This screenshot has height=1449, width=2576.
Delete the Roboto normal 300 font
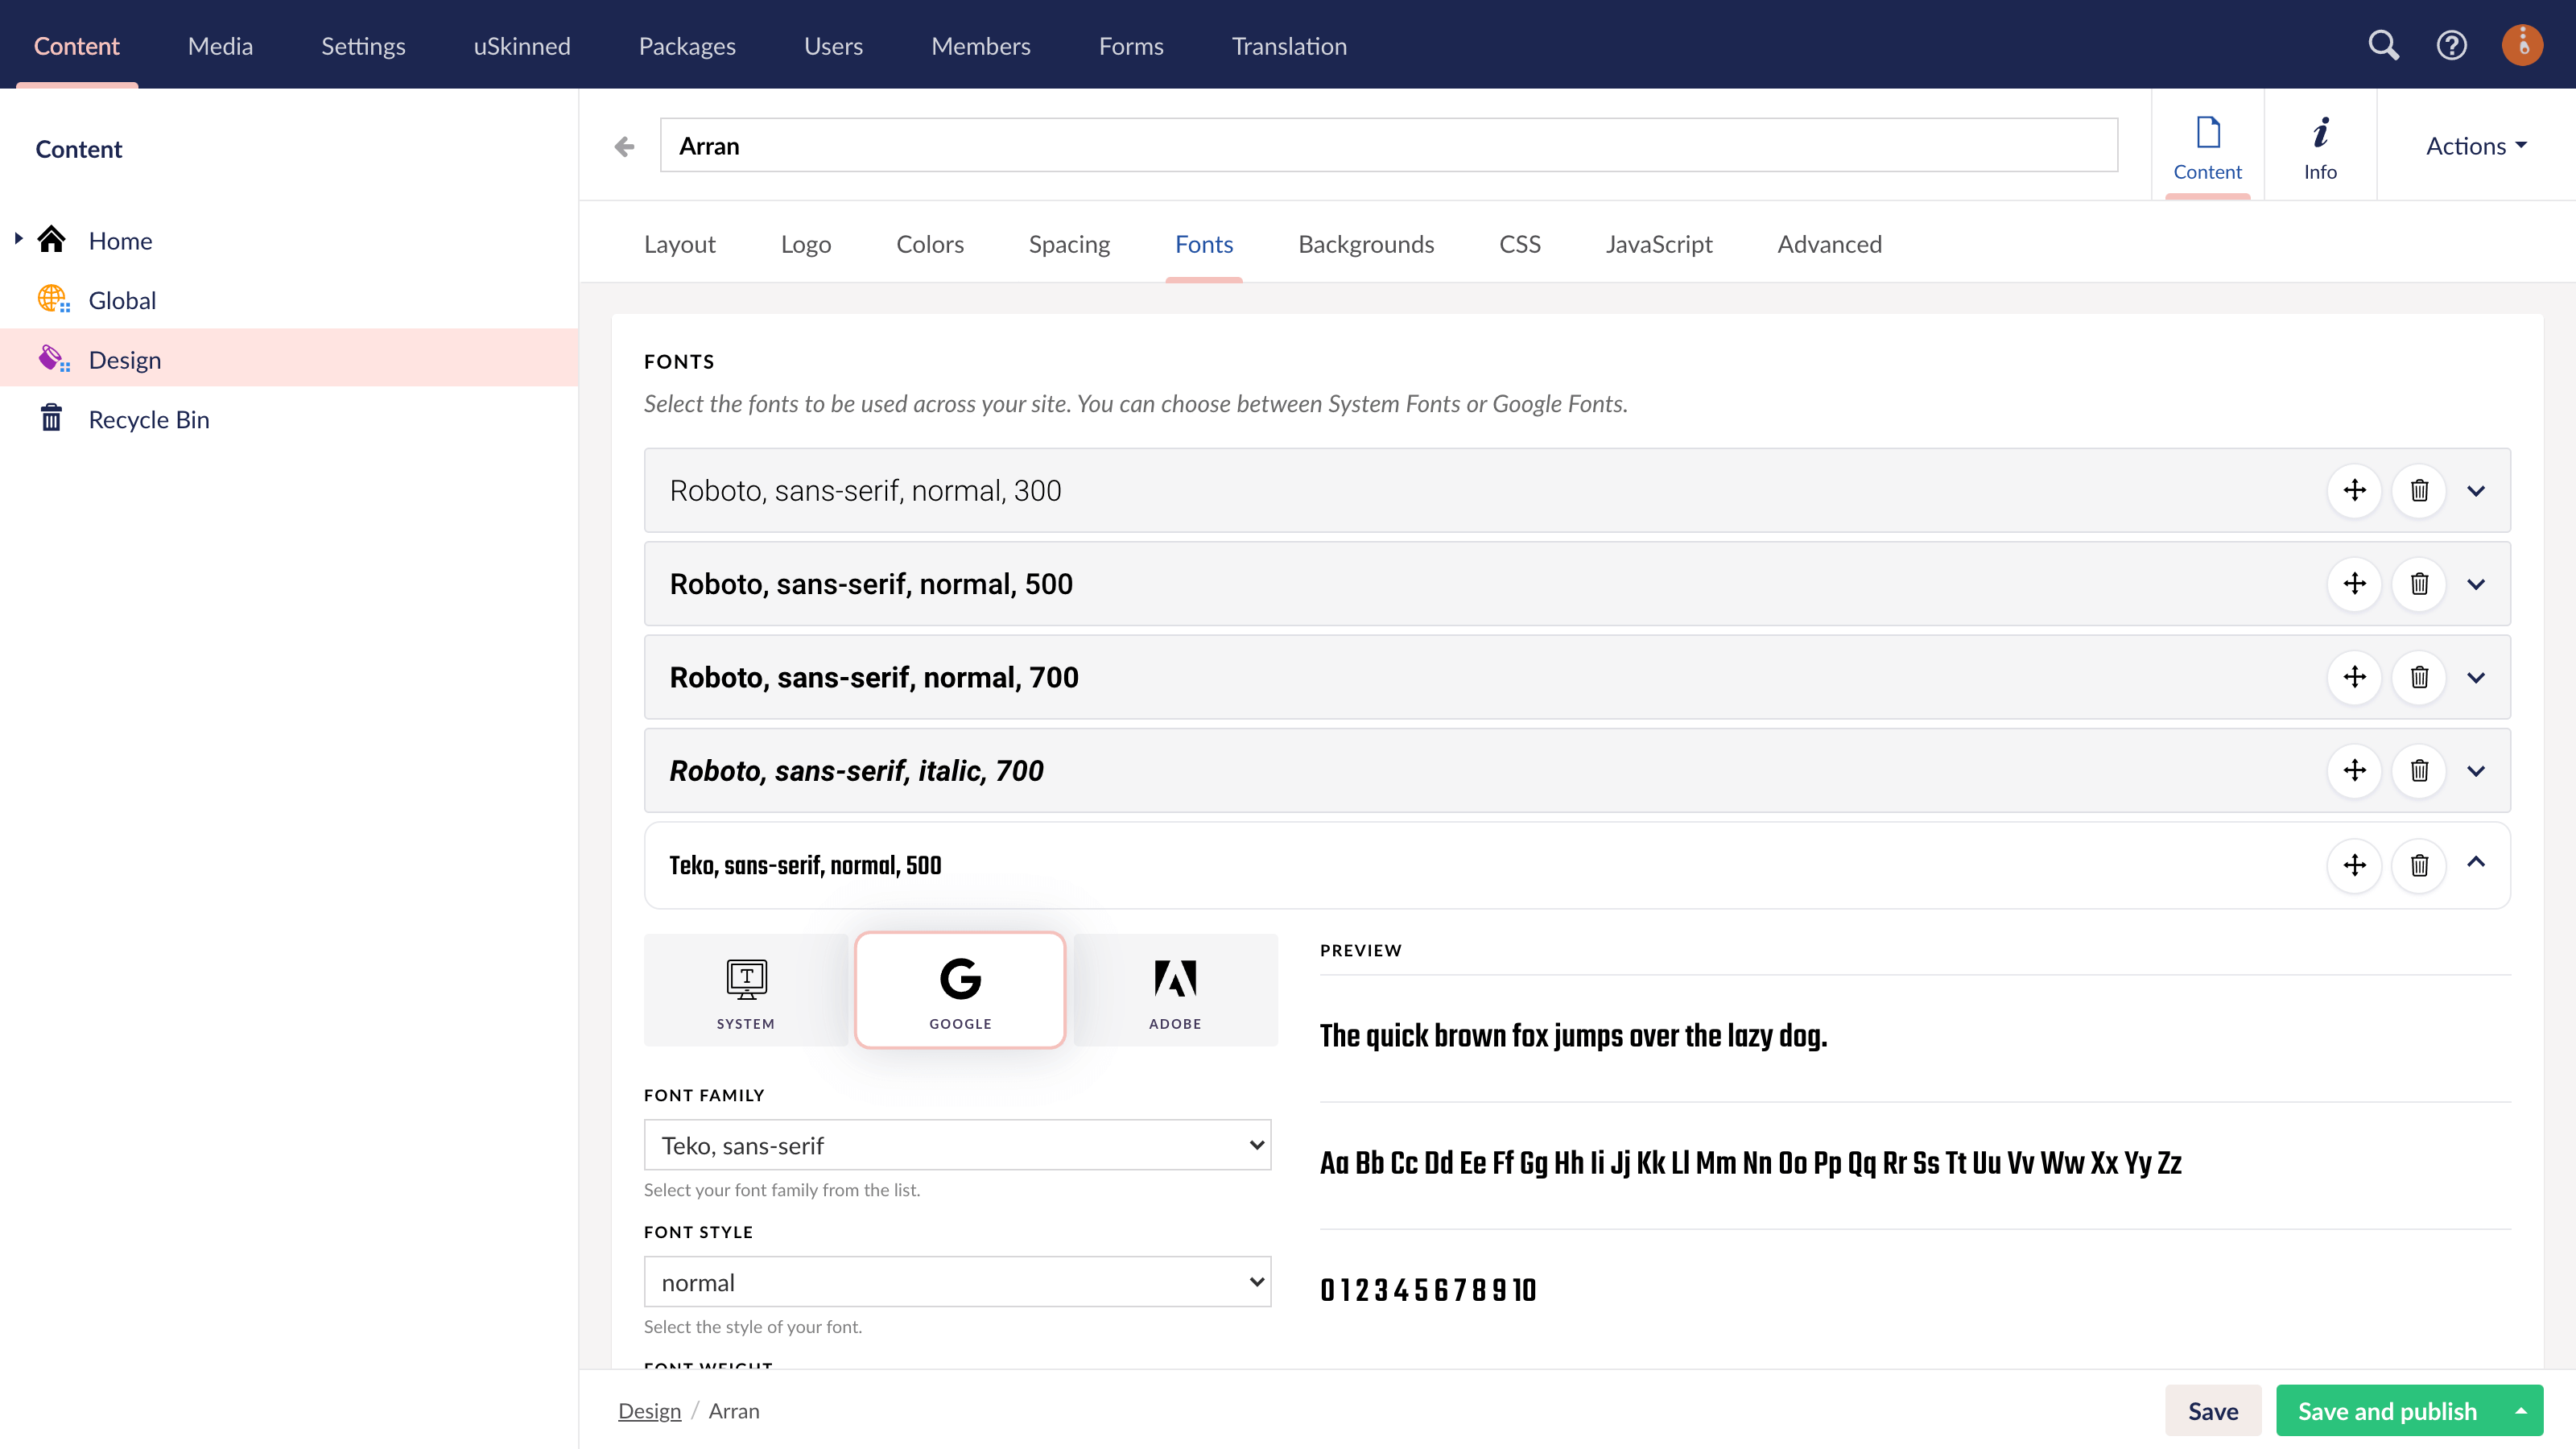[x=2418, y=490]
